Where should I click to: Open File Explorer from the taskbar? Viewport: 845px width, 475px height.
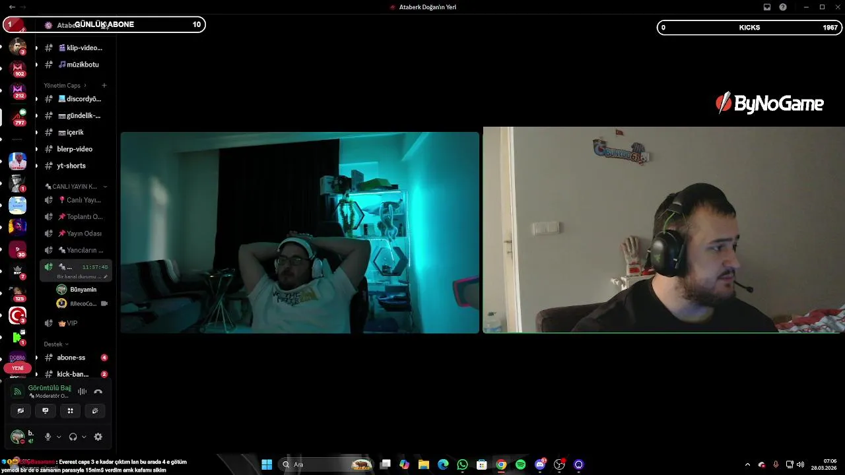click(424, 464)
